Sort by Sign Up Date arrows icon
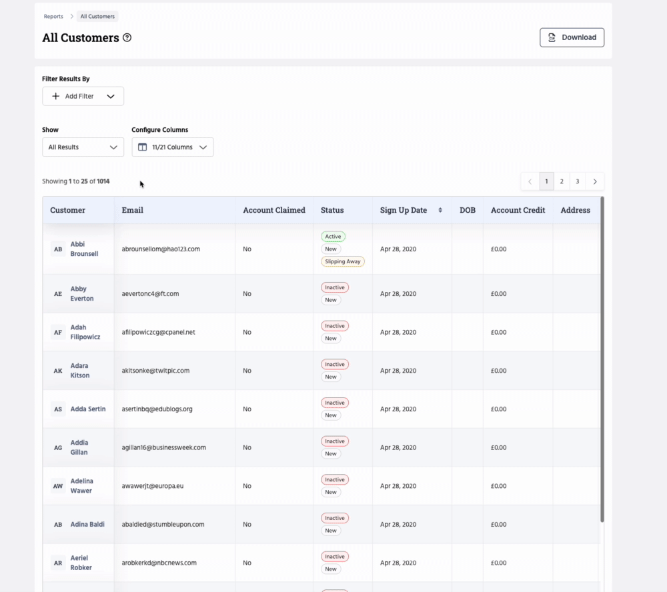The height and width of the screenshot is (592, 667). [440, 210]
